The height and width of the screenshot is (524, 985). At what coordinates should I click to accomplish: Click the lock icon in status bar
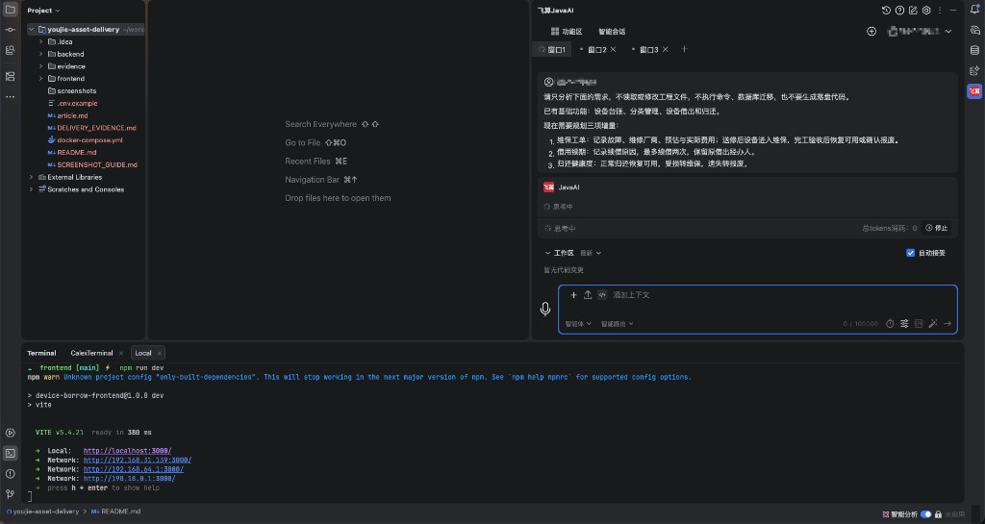point(938,514)
